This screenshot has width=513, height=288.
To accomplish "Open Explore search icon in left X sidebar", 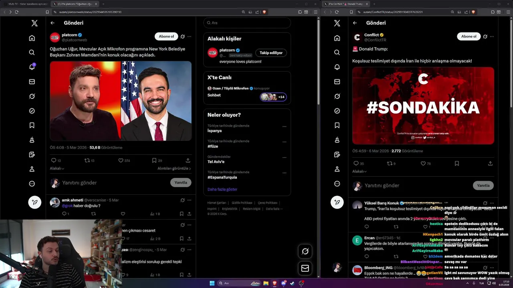I will click(x=32, y=52).
